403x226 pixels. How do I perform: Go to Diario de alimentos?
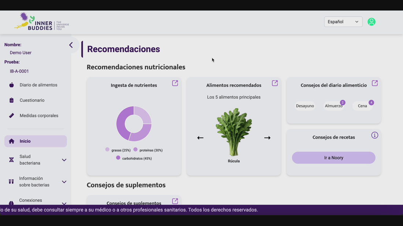(x=38, y=85)
